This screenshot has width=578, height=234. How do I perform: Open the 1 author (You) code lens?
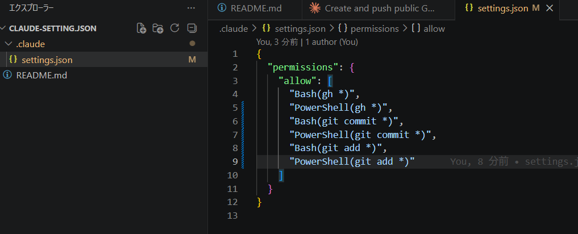(x=332, y=42)
